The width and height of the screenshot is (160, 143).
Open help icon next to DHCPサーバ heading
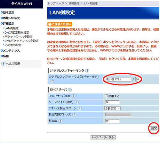(70, 90)
